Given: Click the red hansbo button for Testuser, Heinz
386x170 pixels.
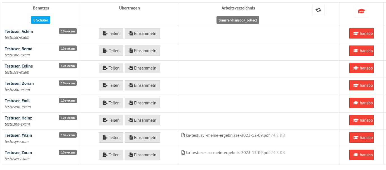Looking at the screenshot, I should point(361,120).
